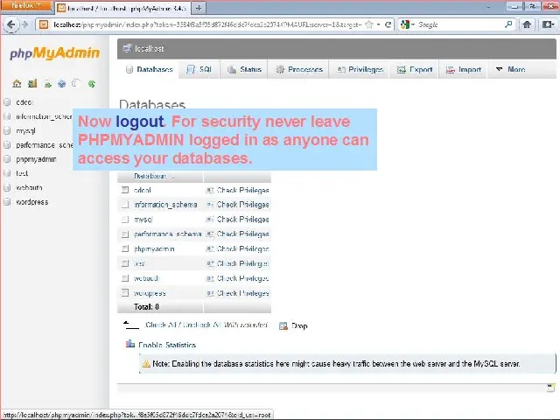Click the Enable Statistics chart icon
This screenshot has height=420, width=560.
pos(130,344)
